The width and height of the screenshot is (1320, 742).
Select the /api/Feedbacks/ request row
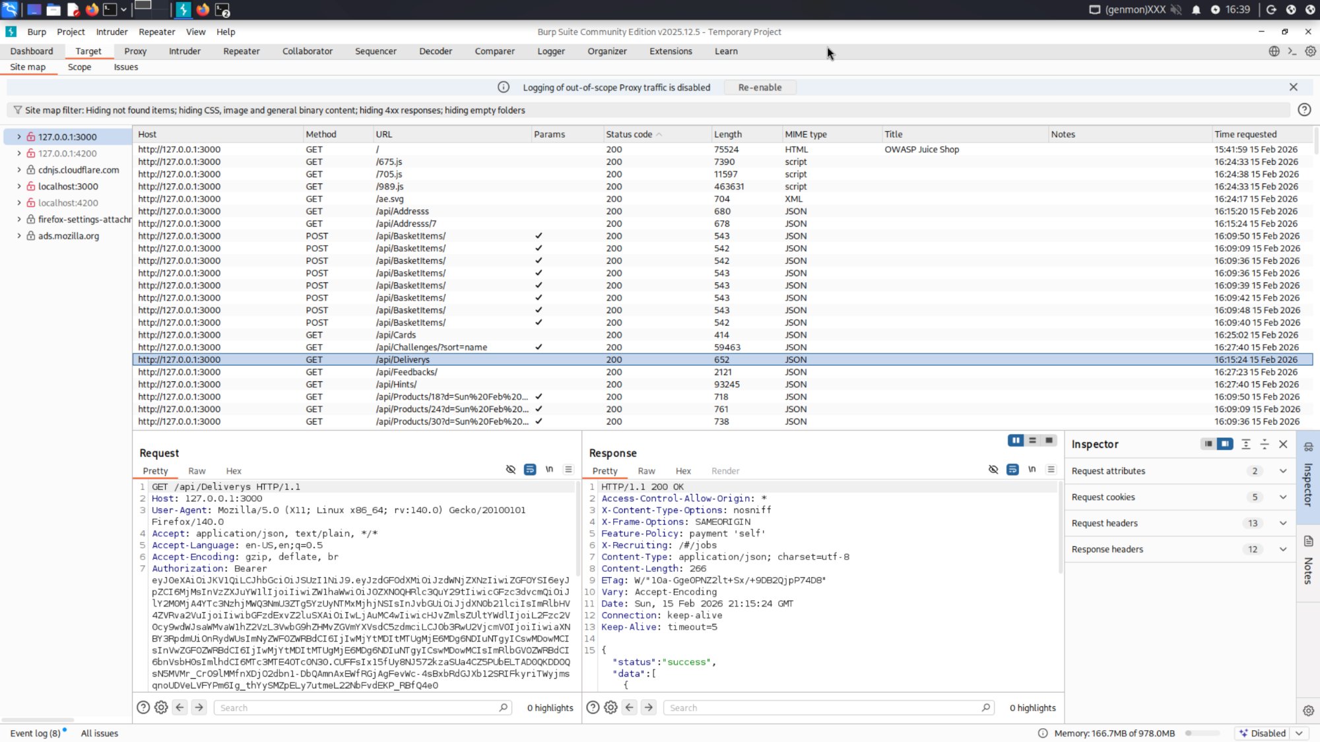pyautogui.click(x=723, y=372)
